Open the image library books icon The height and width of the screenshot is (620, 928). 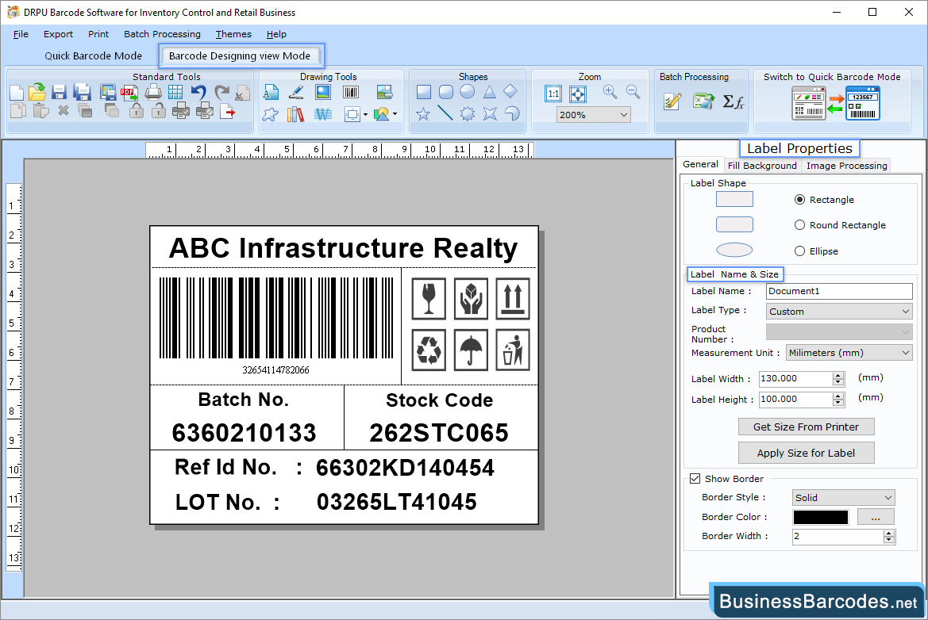pos(295,114)
